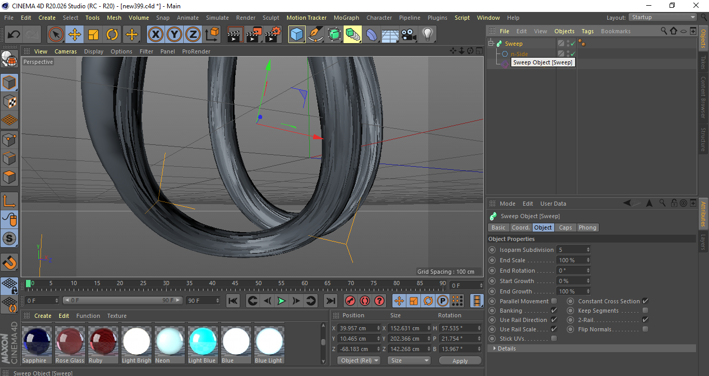Add a Light object
This screenshot has height=376, width=709.
[428, 35]
